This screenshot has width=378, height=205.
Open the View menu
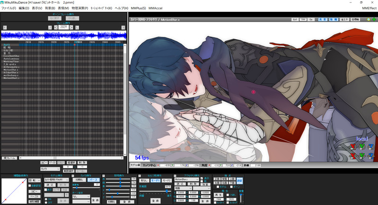tap(37, 8)
